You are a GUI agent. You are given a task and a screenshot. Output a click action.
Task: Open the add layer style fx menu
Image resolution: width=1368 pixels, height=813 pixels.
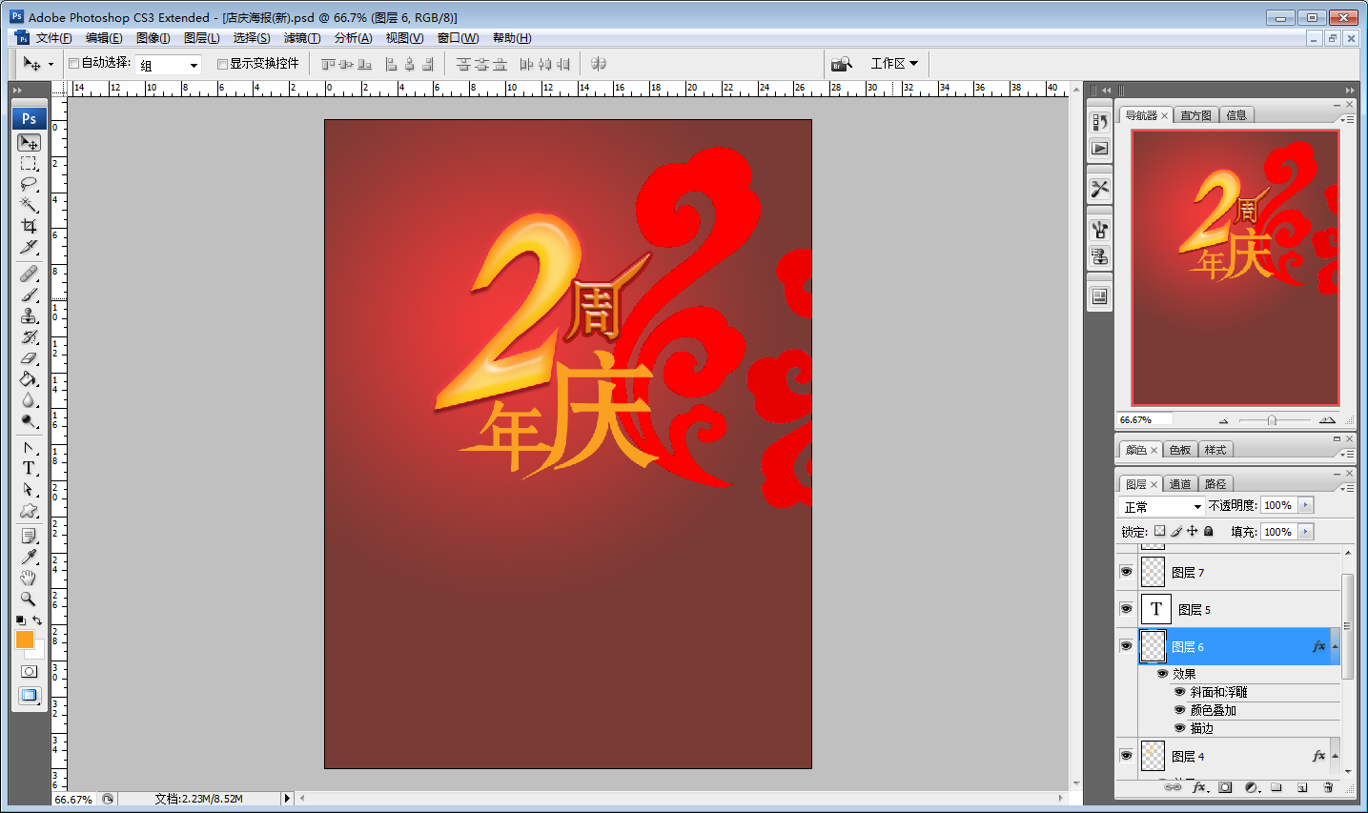click(1199, 787)
